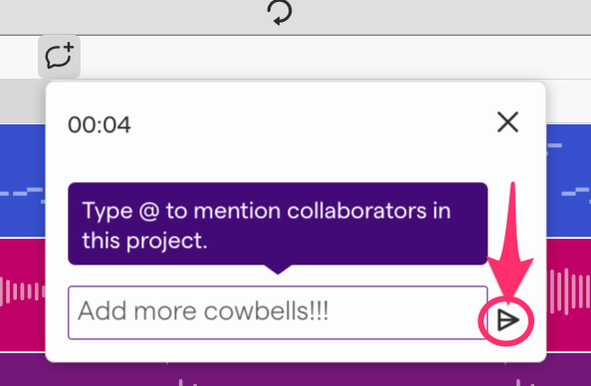
Task: Select the blue MIDI region right of popup
Action: [568, 180]
